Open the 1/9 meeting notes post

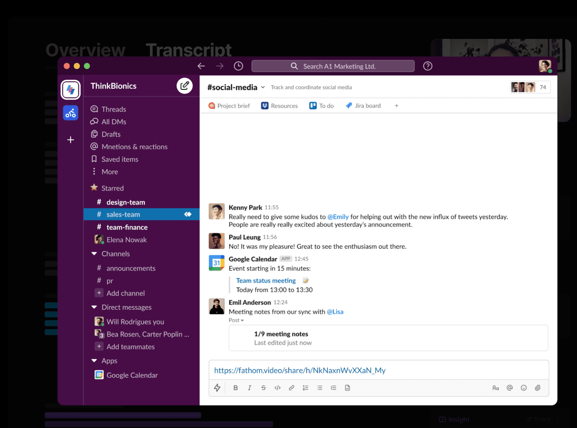coord(388,338)
